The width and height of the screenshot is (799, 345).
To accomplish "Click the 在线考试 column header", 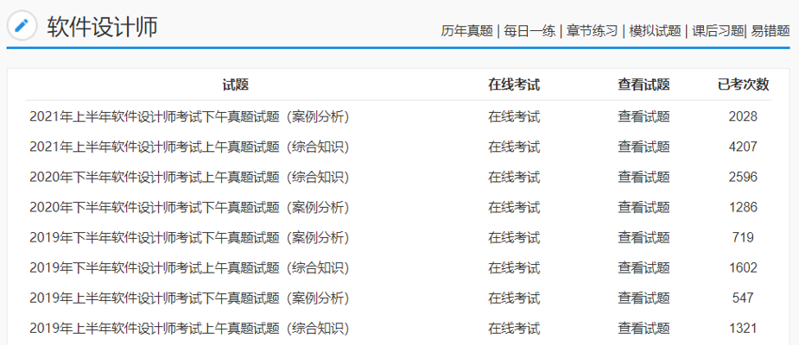I will click(x=514, y=85).
